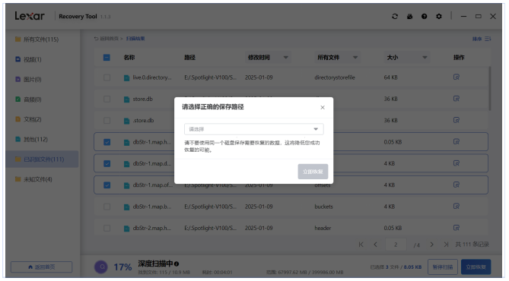Click the buckets type cell
This screenshot has height=281, width=509.
click(x=323, y=207)
